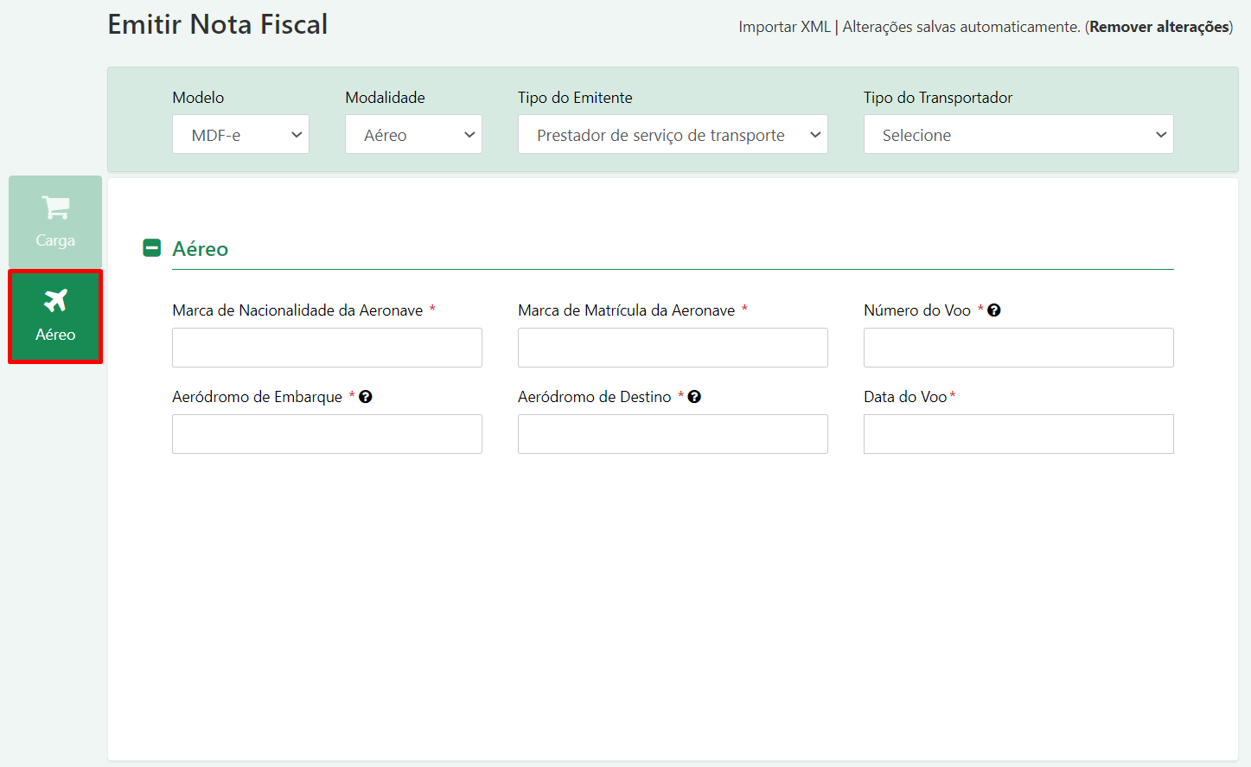Open the Tipo do Emitente dropdown

(x=673, y=134)
